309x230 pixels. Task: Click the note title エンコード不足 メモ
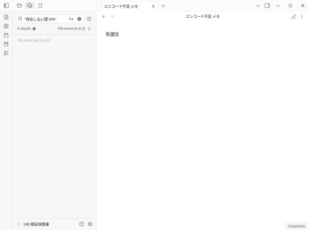pos(203,17)
